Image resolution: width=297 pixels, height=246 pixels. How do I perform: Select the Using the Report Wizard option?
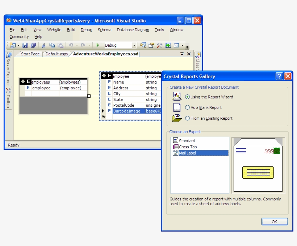209,97
